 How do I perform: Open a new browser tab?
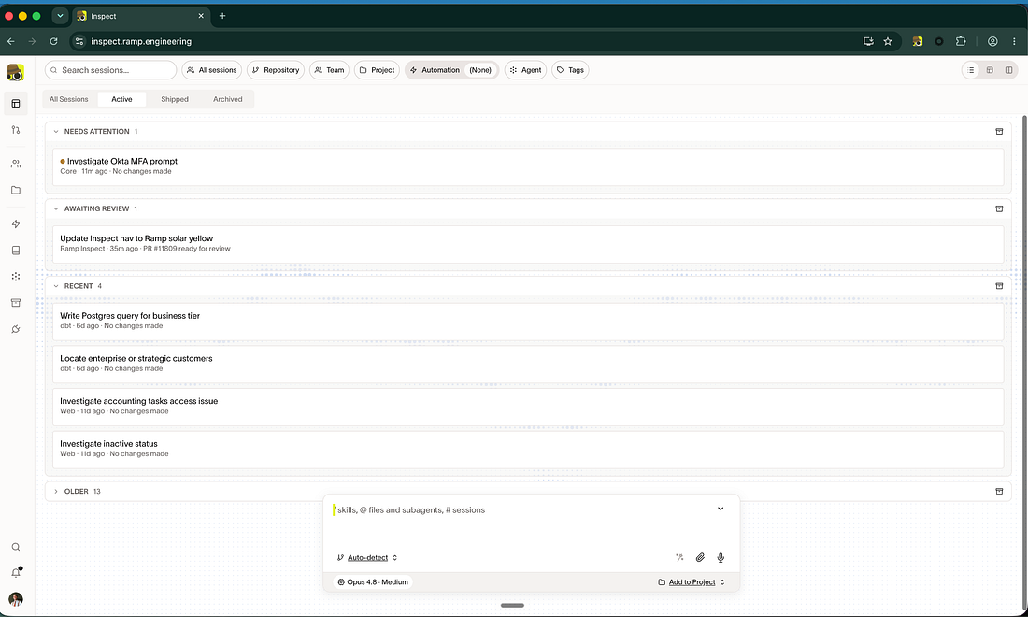click(x=222, y=16)
